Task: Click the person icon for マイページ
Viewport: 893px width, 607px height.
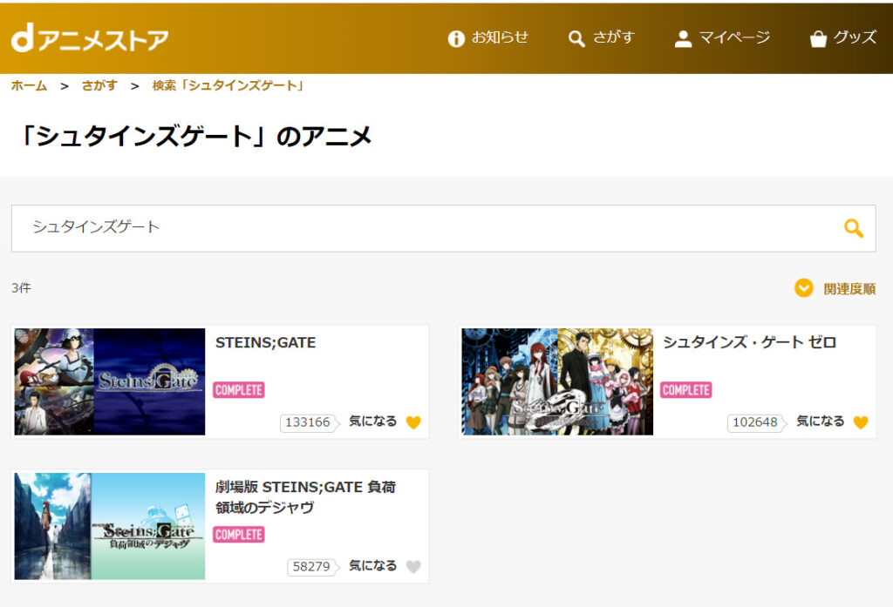Action: pos(683,38)
